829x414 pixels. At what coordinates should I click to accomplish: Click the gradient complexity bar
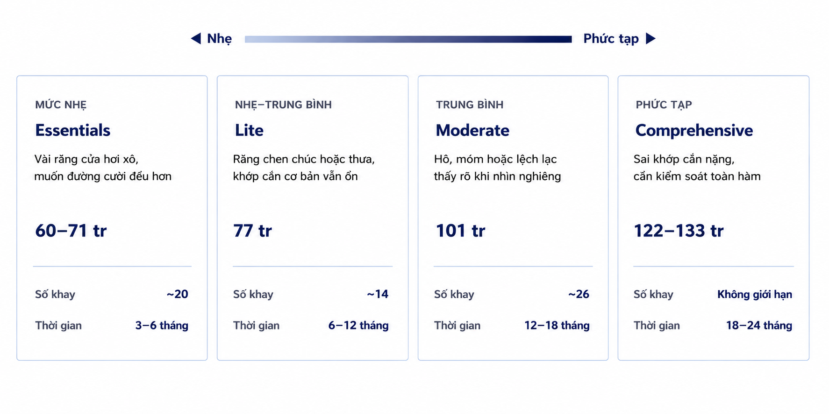pos(408,39)
